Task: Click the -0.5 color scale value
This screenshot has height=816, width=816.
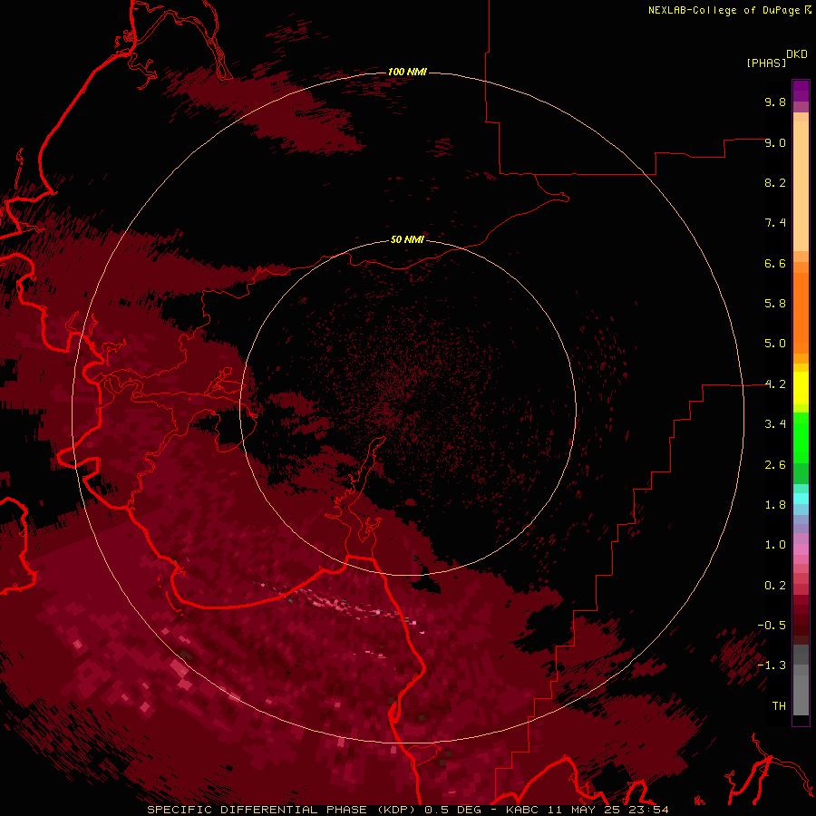Action: pos(772,626)
